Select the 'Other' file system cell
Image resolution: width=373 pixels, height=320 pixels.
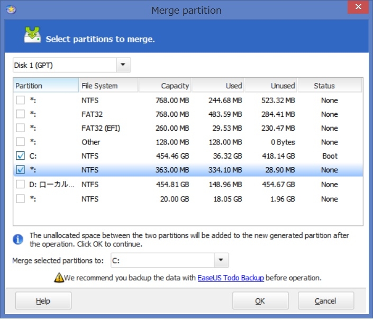click(x=90, y=142)
